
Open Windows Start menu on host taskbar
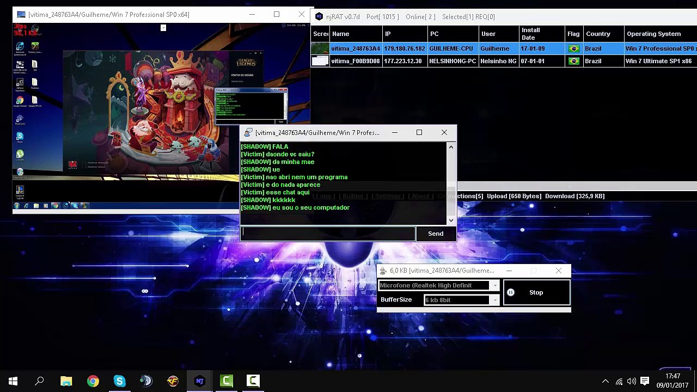[13, 381]
